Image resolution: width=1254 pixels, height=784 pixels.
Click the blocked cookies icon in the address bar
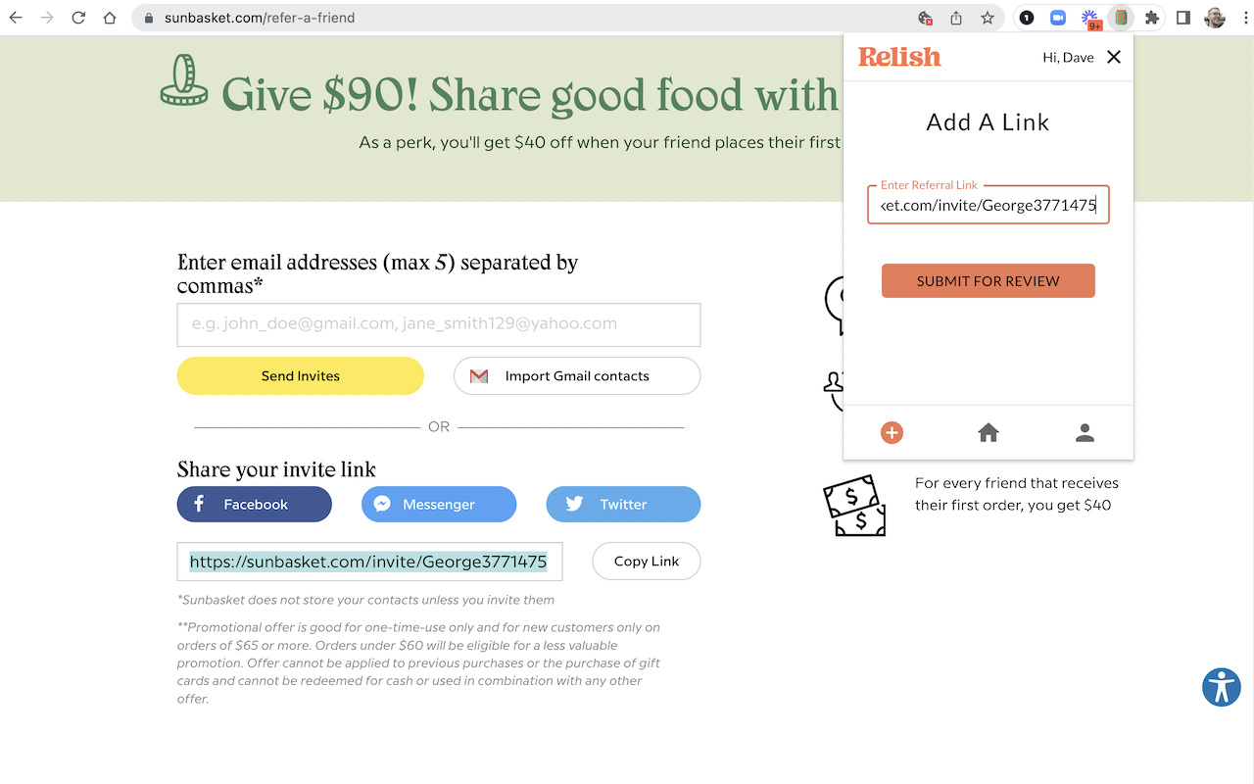coord(926,18)
